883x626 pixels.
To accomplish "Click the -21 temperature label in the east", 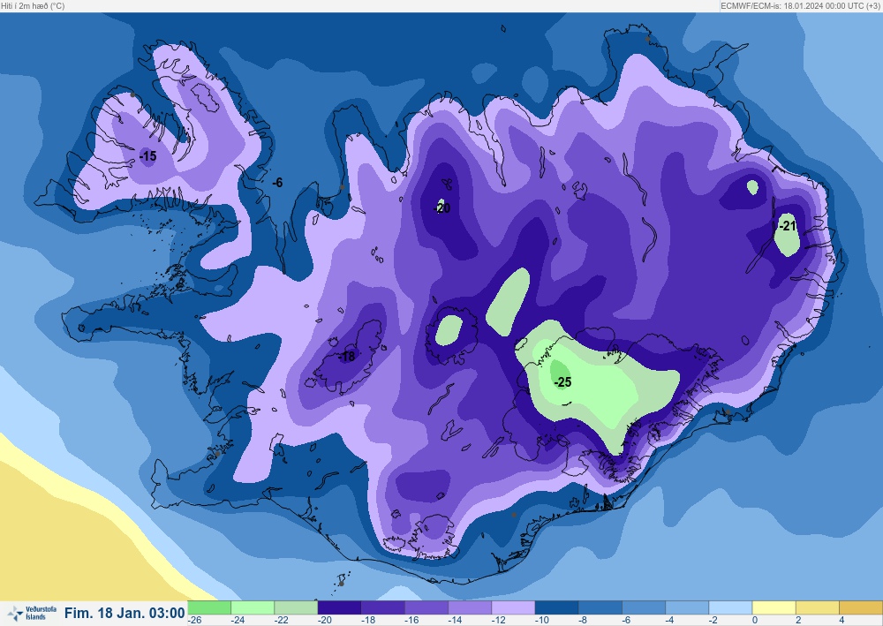I will (787, 226).
